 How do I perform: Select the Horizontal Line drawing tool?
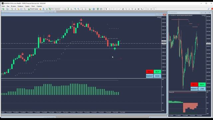coord(117,9)
